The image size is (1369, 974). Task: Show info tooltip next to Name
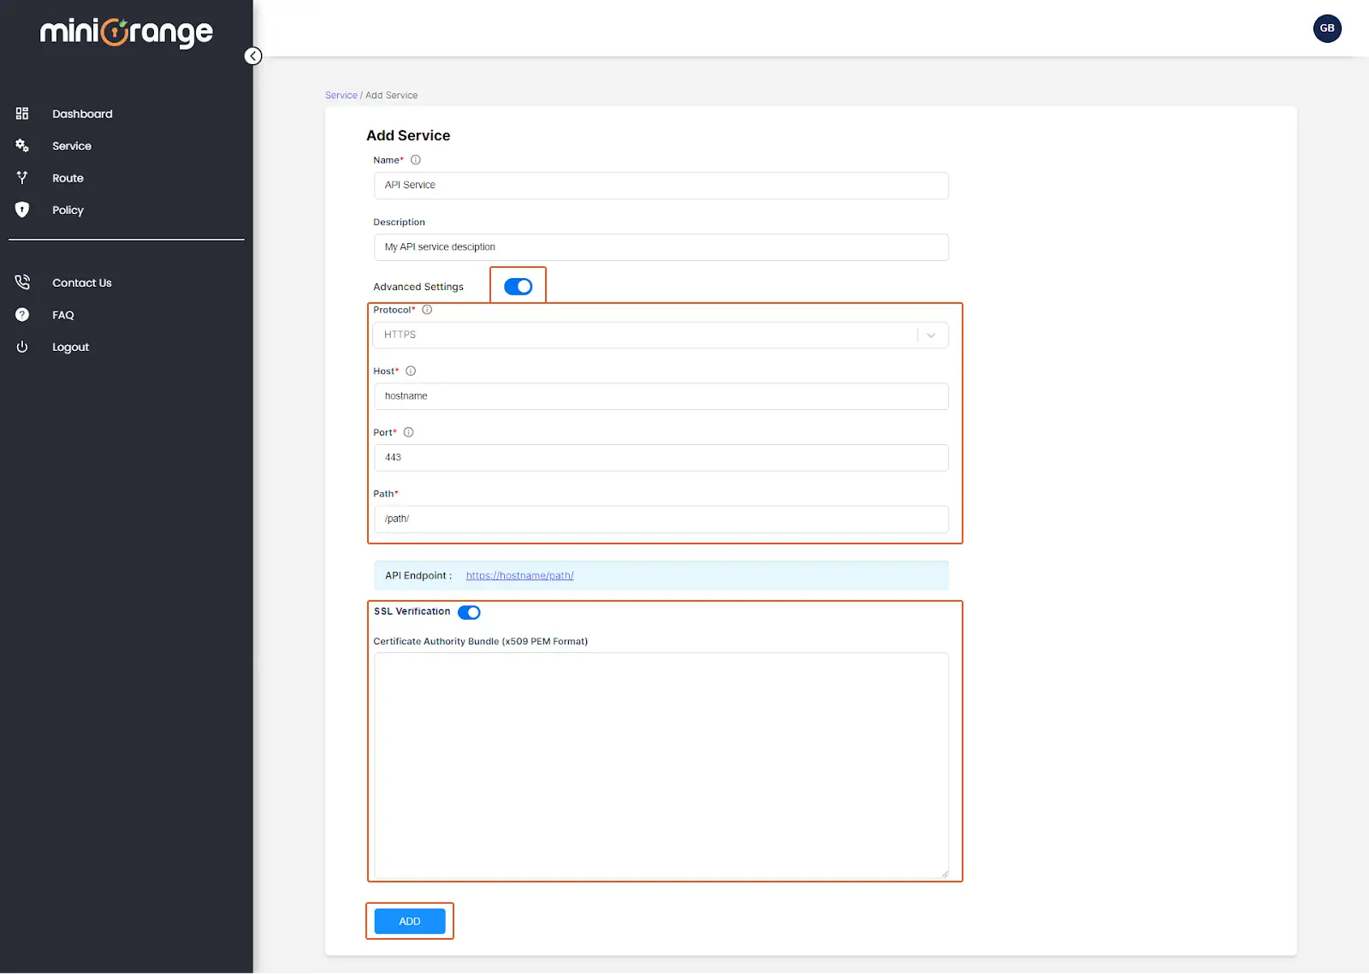(x=416, y=160)
